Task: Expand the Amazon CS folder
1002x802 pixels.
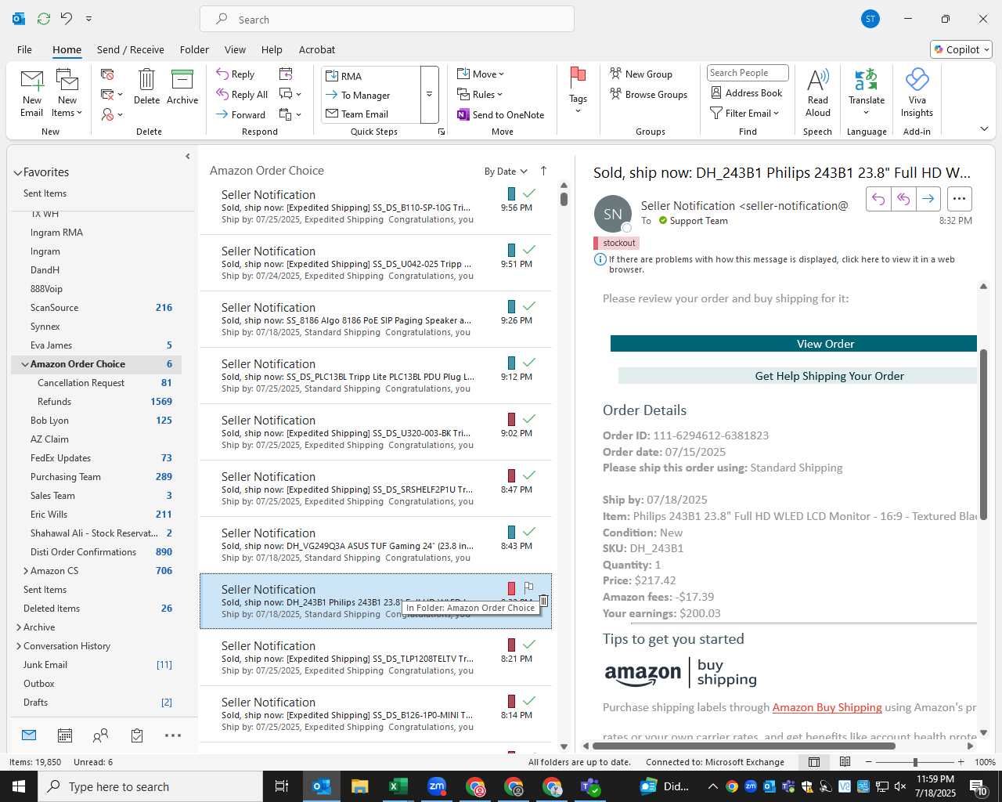Action: coord(26,571)
